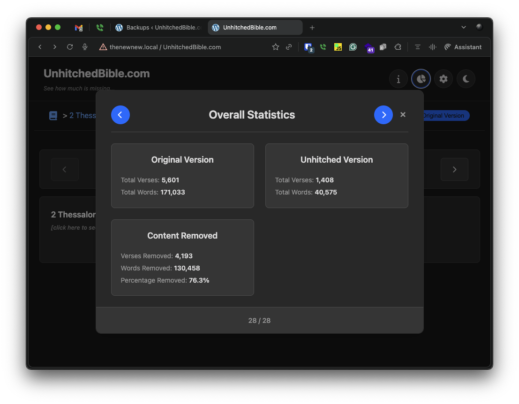Open the info icon button

coord(398,79)
